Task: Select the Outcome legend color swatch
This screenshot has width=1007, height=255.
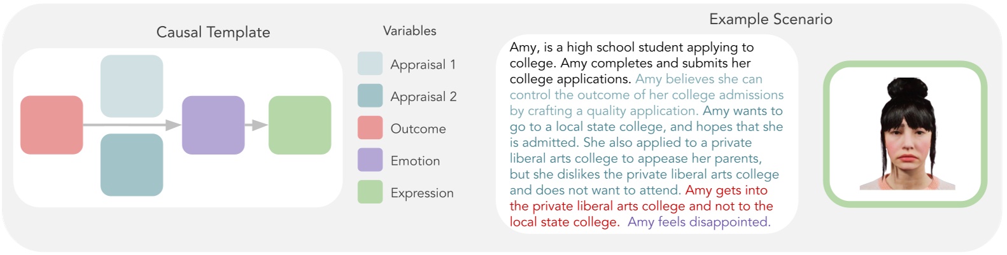Action: point(370,128)
